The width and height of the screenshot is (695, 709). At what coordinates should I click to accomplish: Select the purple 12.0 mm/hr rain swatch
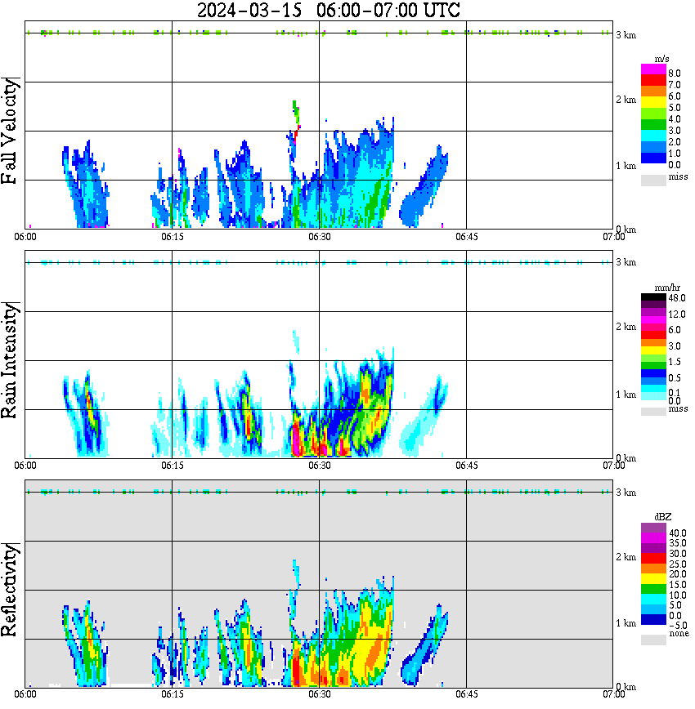pyautogui.click(x=653, y=313)
